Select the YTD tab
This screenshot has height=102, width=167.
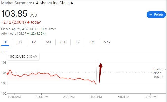(63, 42)
